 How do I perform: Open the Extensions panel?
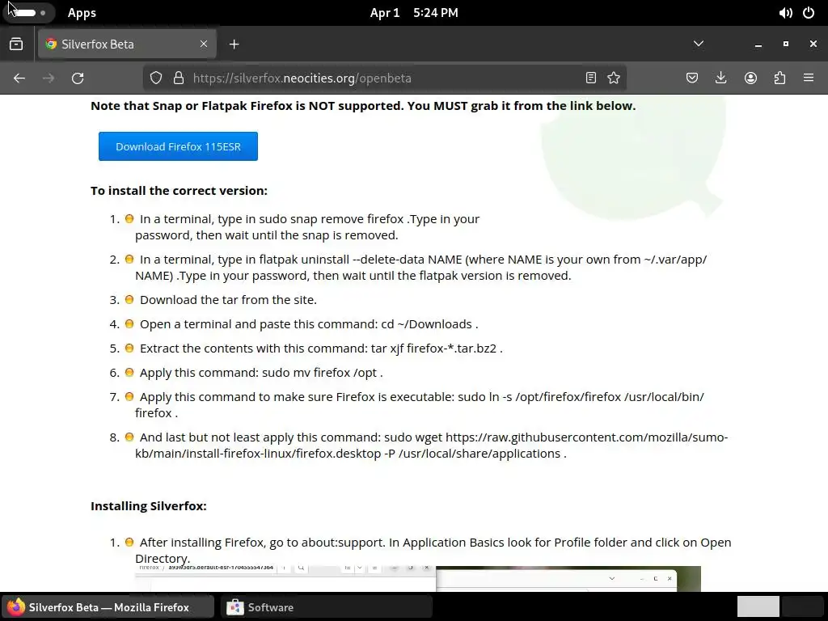[779, 78]
